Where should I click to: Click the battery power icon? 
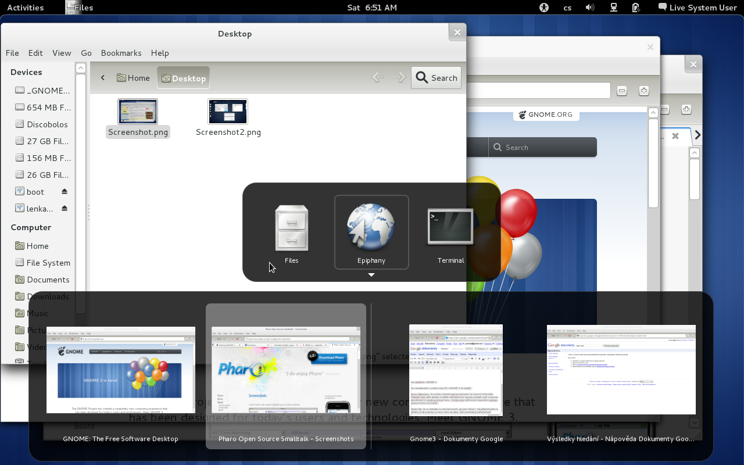tap(636, 8)
